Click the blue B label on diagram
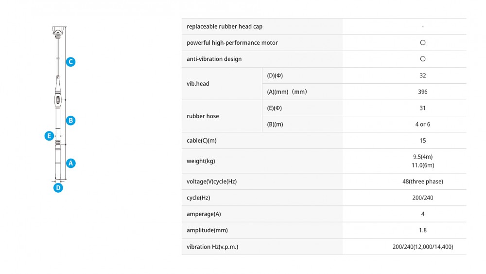 point(71,120)
